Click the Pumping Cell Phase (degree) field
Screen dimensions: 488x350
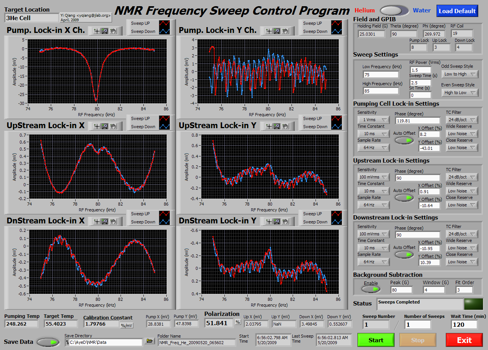click(x=417, y=121)
